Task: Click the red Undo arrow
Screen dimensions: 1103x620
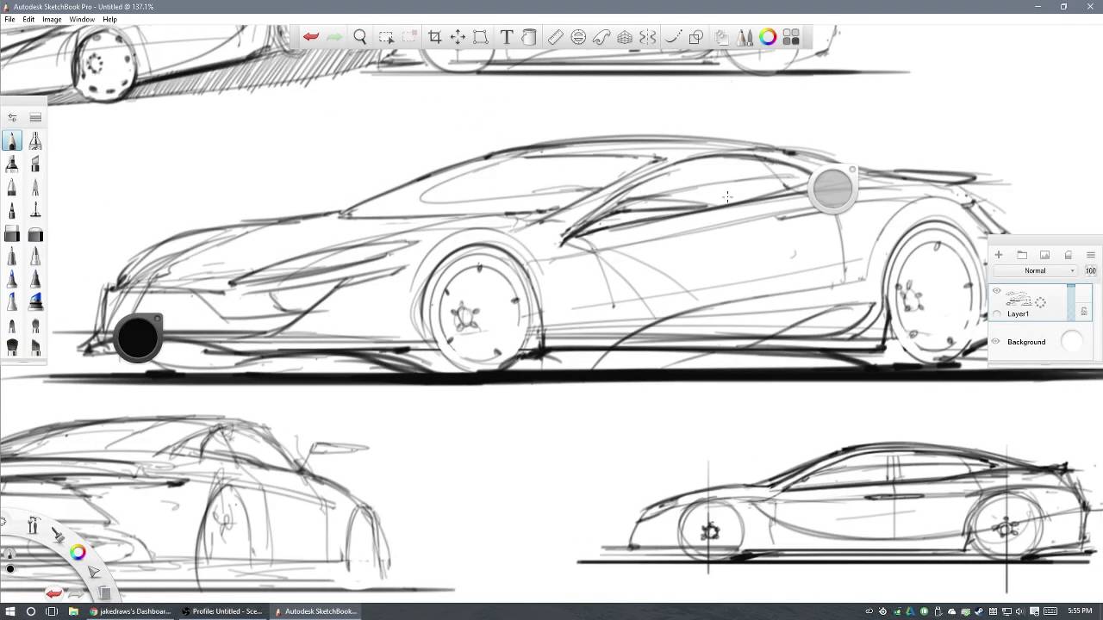Action: tap(311, 36)
